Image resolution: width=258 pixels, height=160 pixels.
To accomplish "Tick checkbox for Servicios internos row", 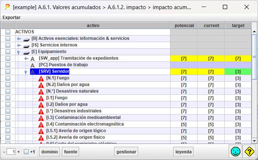I will click(x=8, y=45).
